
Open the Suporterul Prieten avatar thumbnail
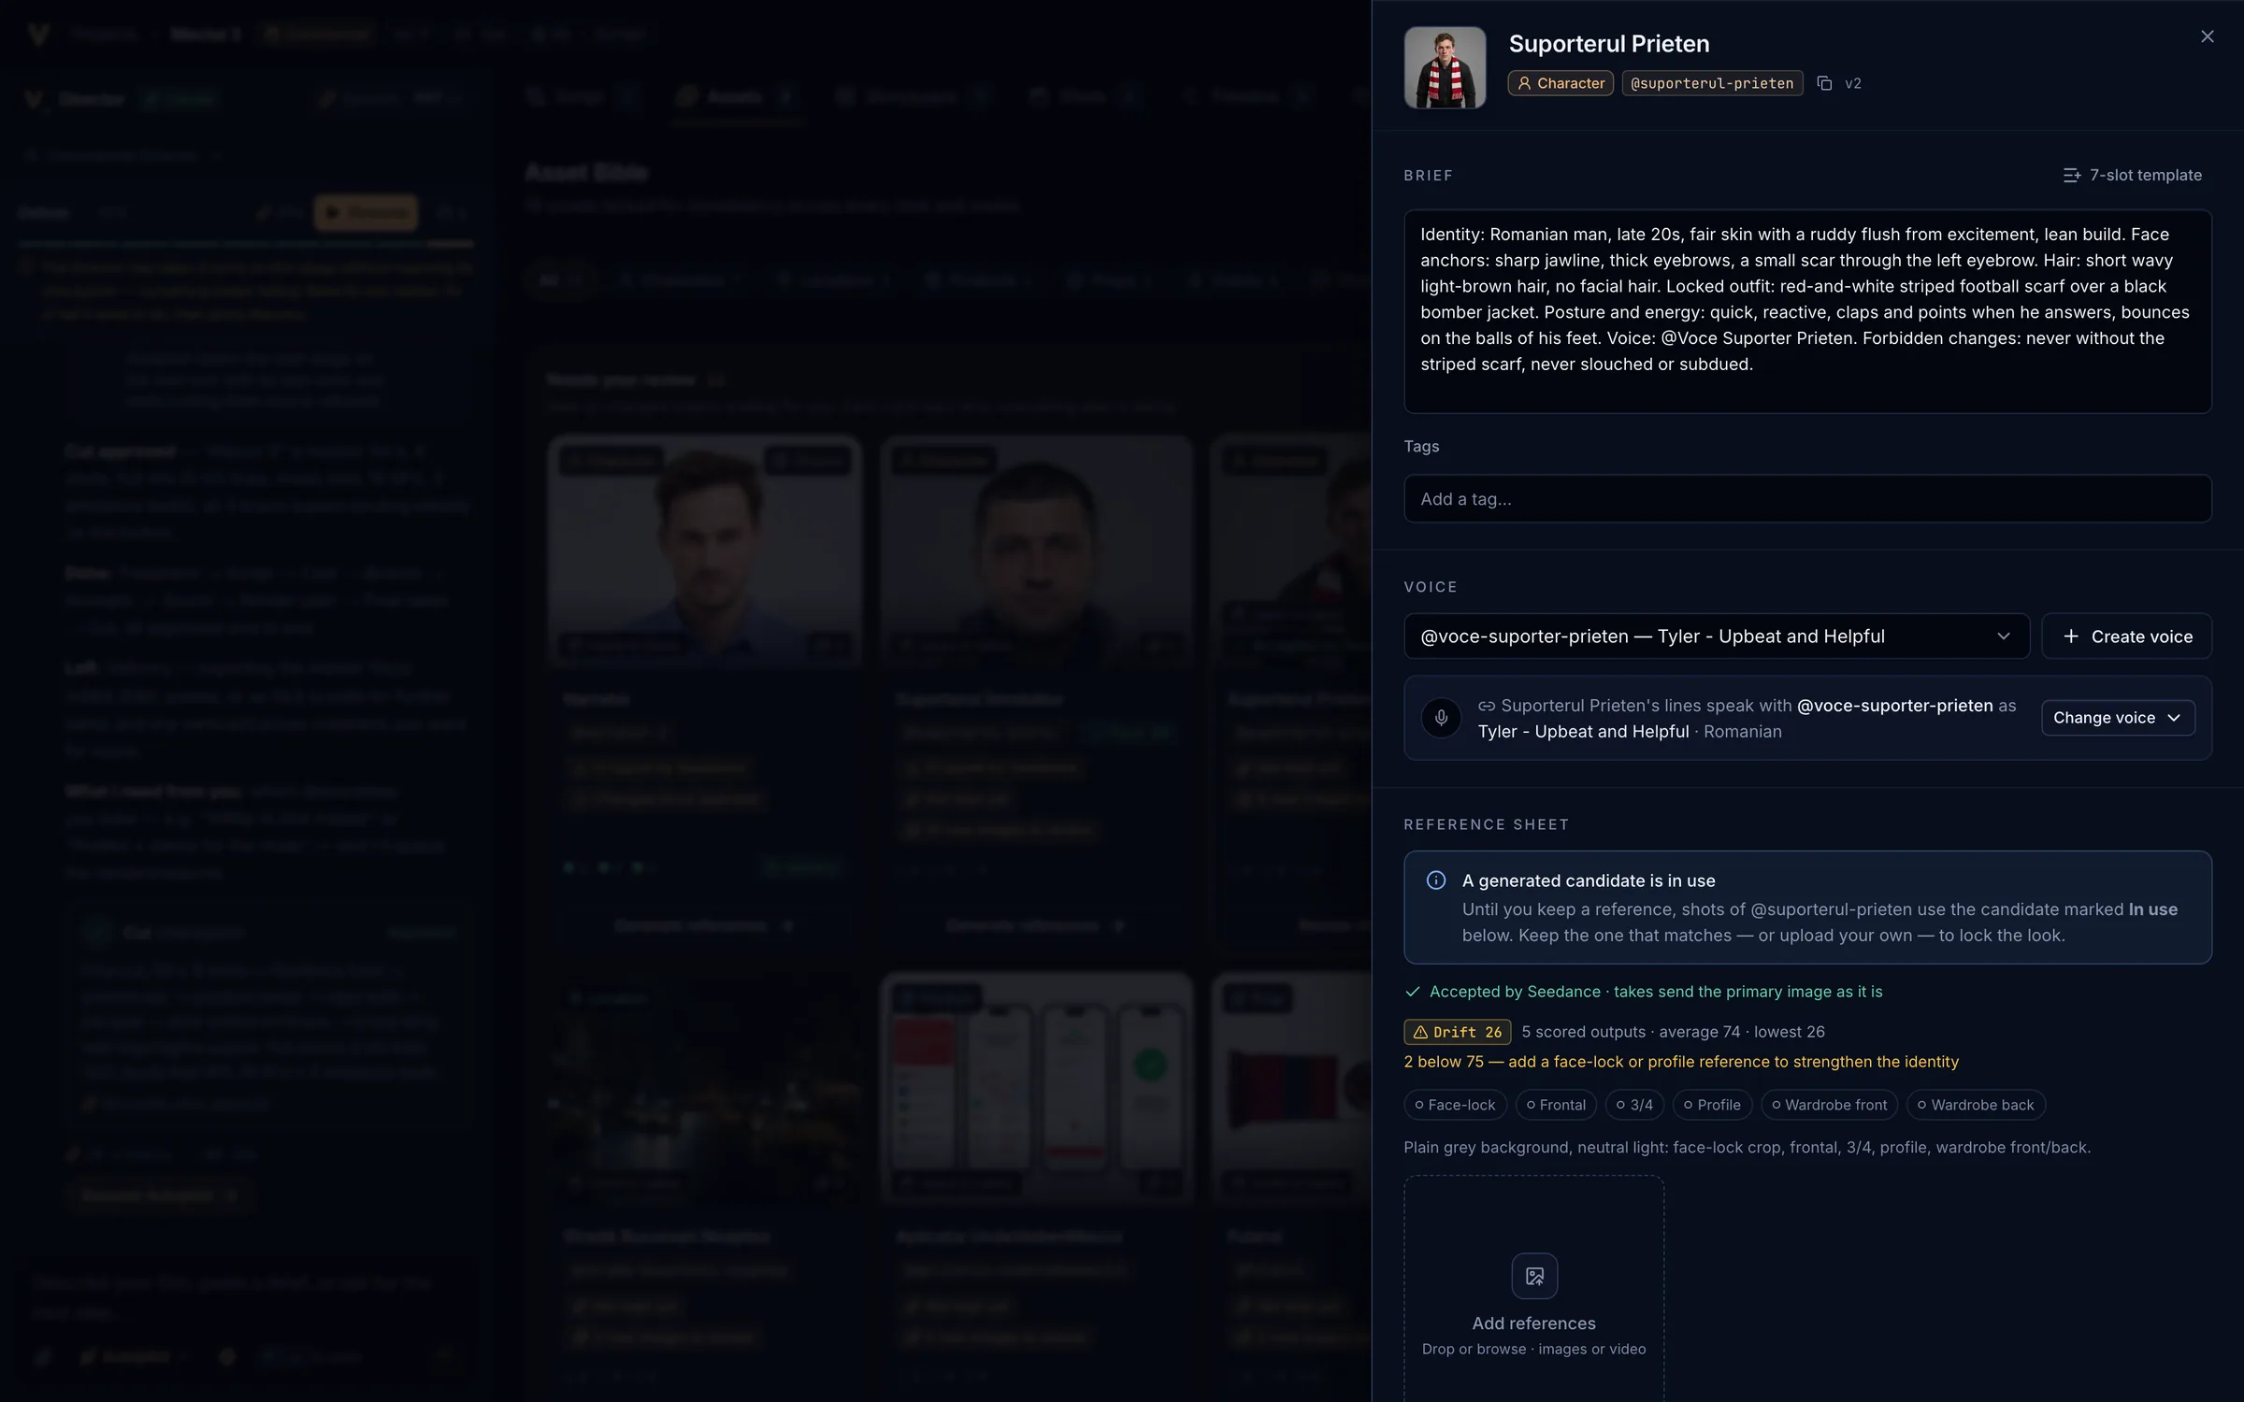1445,67
